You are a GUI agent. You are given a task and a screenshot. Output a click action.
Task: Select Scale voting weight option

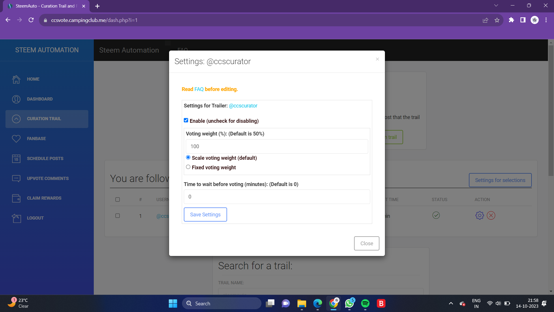tap(188, 157)
